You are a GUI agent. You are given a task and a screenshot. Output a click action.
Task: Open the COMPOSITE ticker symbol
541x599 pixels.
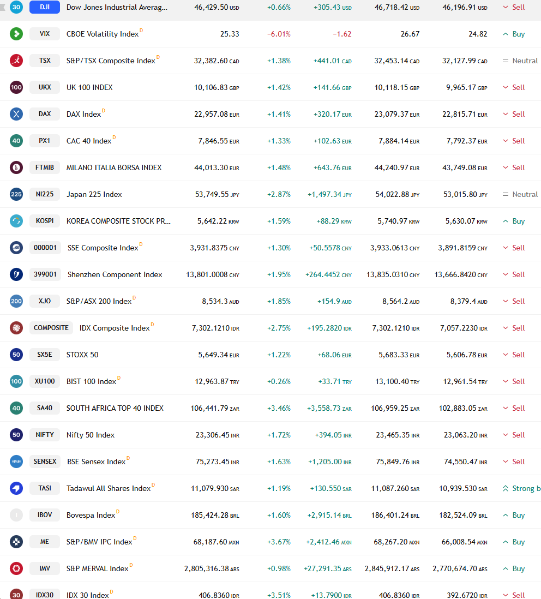coord(51,328)
